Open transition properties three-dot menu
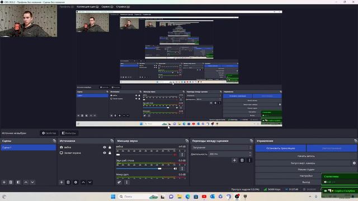358x201 pixels. point(249,160)
